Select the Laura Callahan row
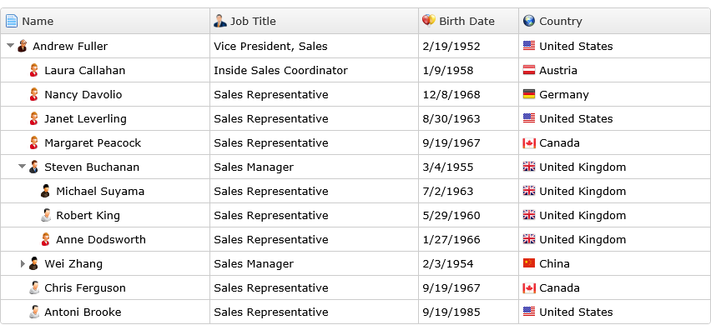 coord(355,70)
